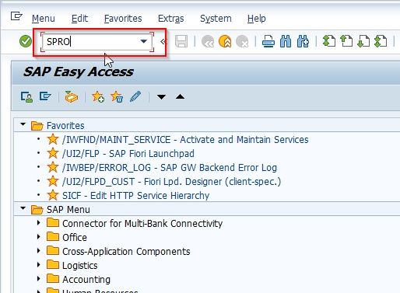Click the Back double-arrow icon
Screen dimensions: 400x293
pos(208,41)
